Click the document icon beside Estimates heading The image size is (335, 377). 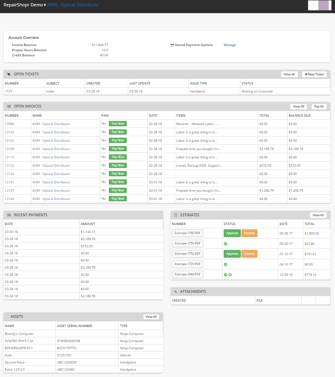tap(176, 215)
